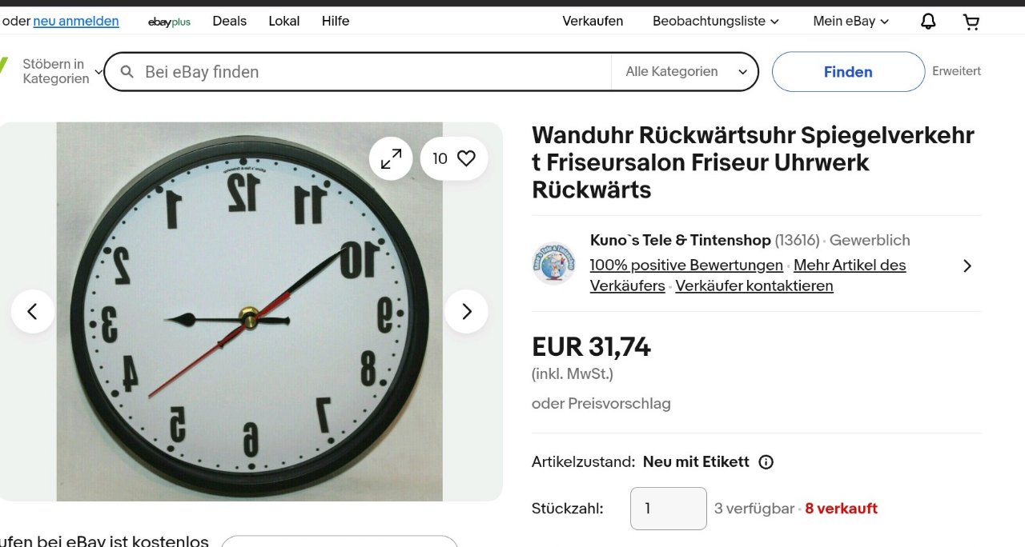Expand the Mein eBay menu
Viewport: 1025px width, 547px height.
pyautogui.click(x=851, y=22)
